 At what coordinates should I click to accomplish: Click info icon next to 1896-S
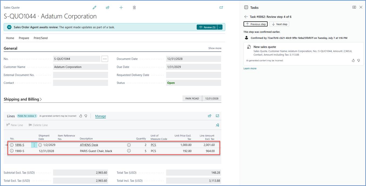(12, 145)
